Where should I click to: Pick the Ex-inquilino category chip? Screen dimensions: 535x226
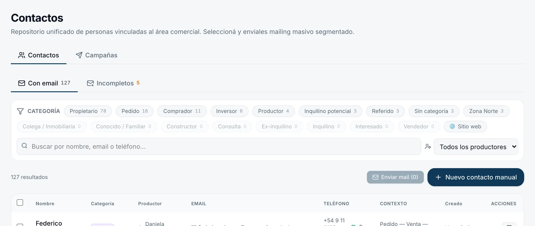[280, 127]
